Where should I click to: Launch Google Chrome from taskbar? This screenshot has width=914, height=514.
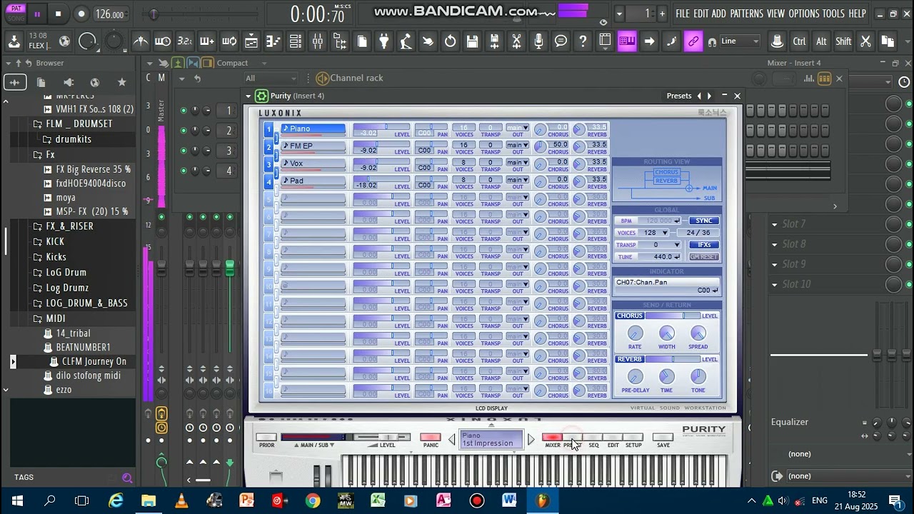point(313,500)
